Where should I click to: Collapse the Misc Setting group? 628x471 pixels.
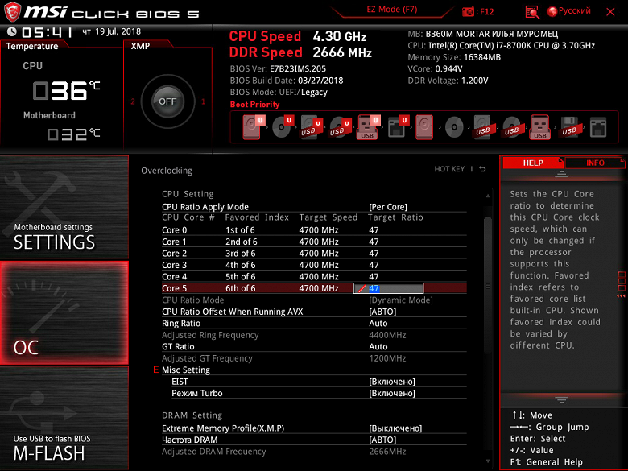point(157,370)
